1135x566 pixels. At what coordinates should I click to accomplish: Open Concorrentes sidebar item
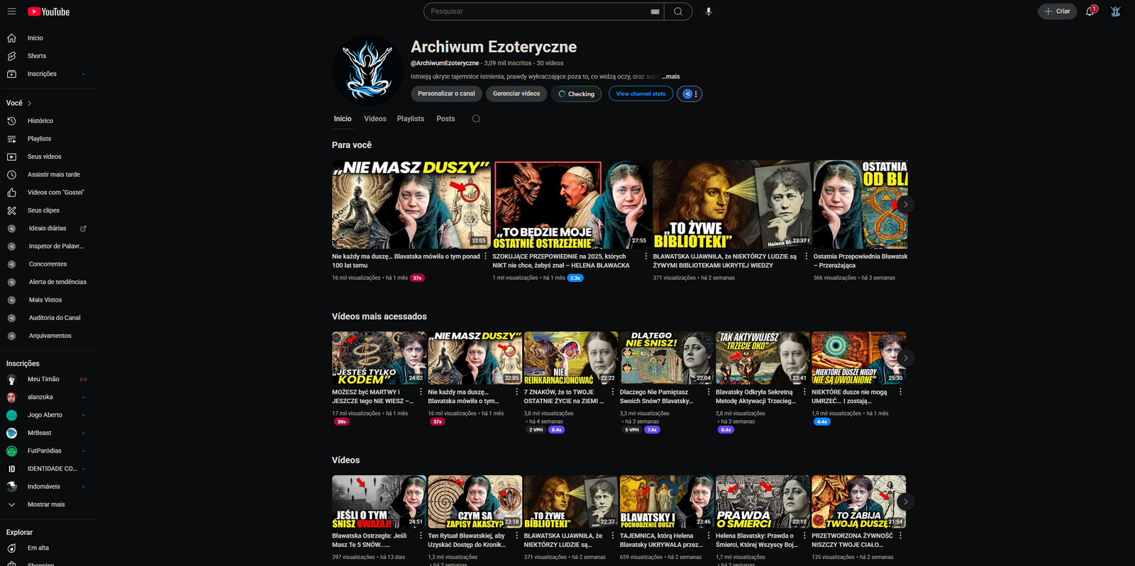pyautogui.click(x=47, y=264)
